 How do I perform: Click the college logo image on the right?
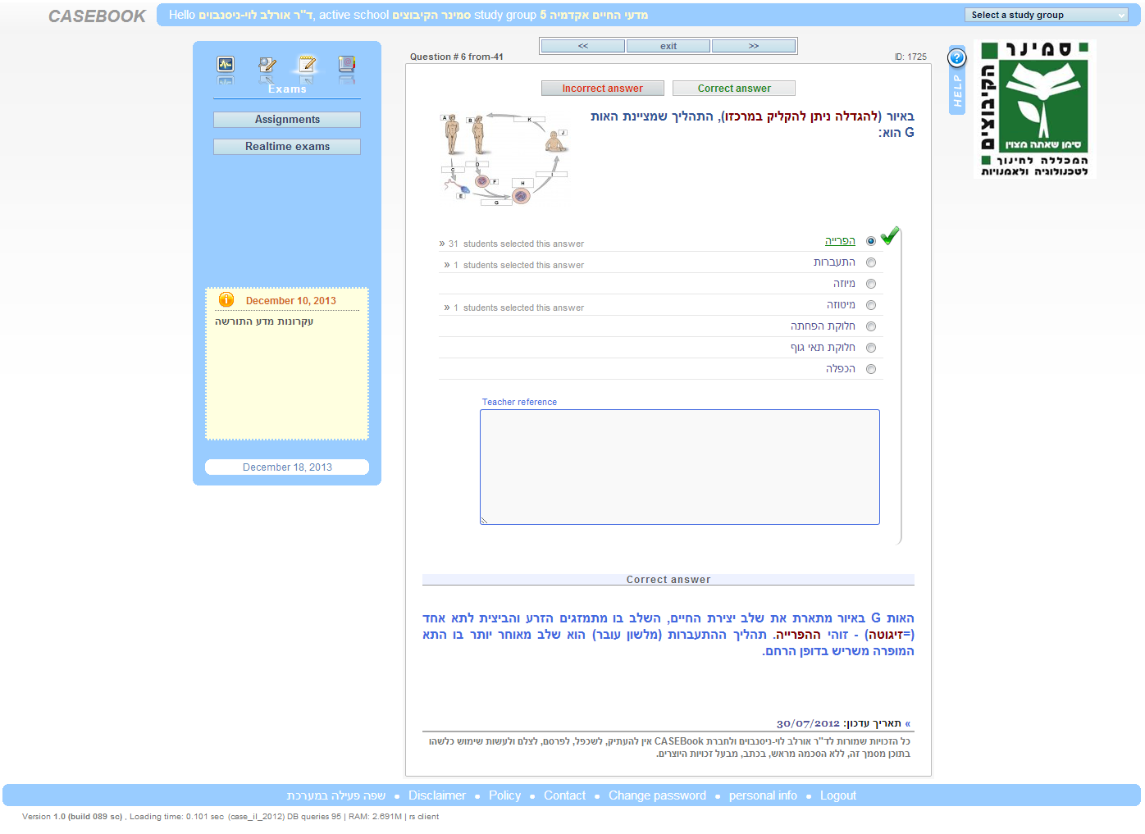point(1035,109)
